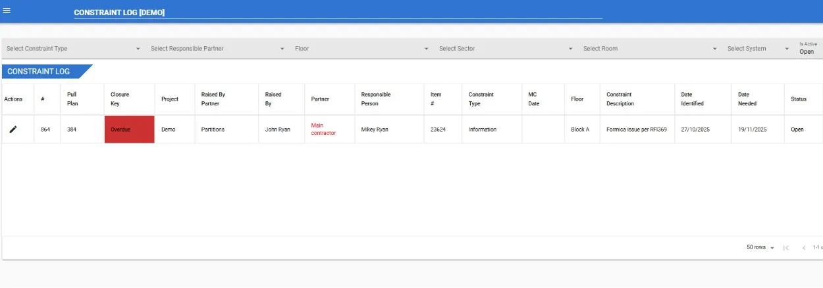Sort by the Date Needed column header
This screenshot has height=288, width=823.
[x=747, y=99]
